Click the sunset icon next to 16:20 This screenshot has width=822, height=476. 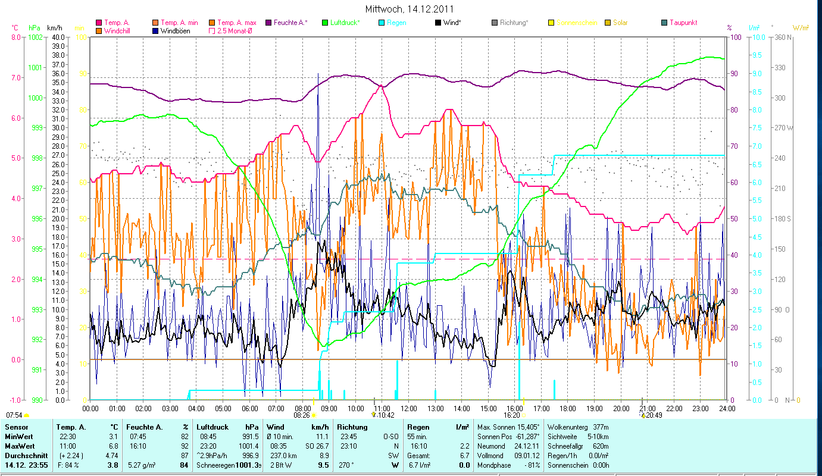[x=524, y=415]
